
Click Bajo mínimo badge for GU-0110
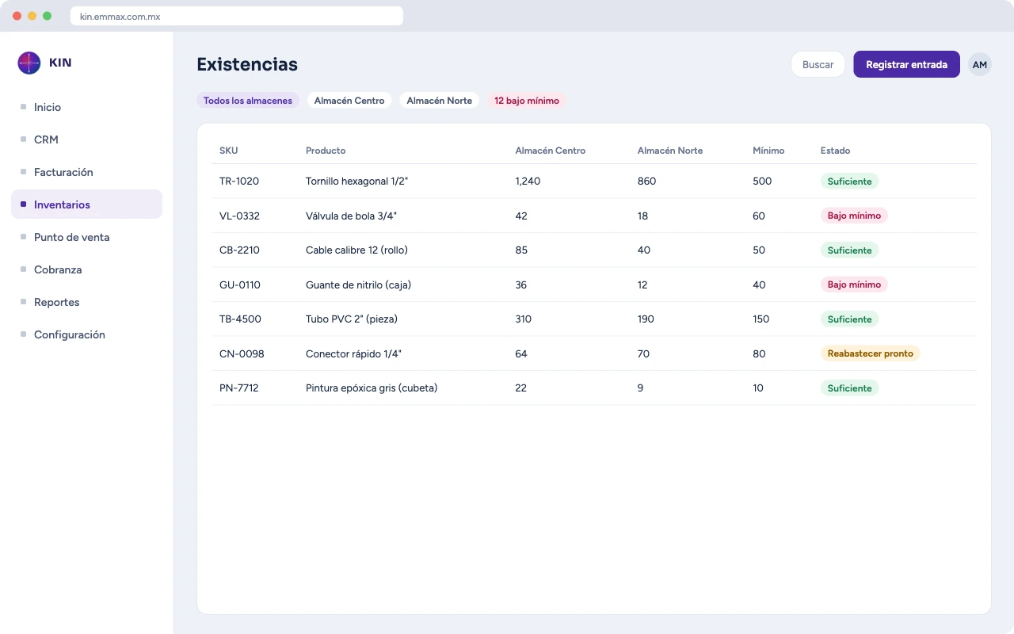(x=854, y=285)
